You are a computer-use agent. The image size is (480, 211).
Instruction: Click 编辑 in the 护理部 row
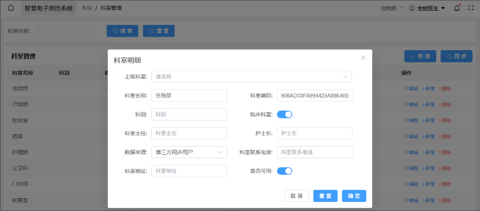411,152
